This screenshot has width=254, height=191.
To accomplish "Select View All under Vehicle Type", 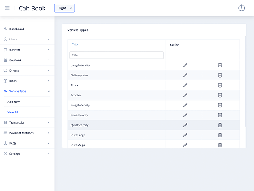I will tap(13, 112).
